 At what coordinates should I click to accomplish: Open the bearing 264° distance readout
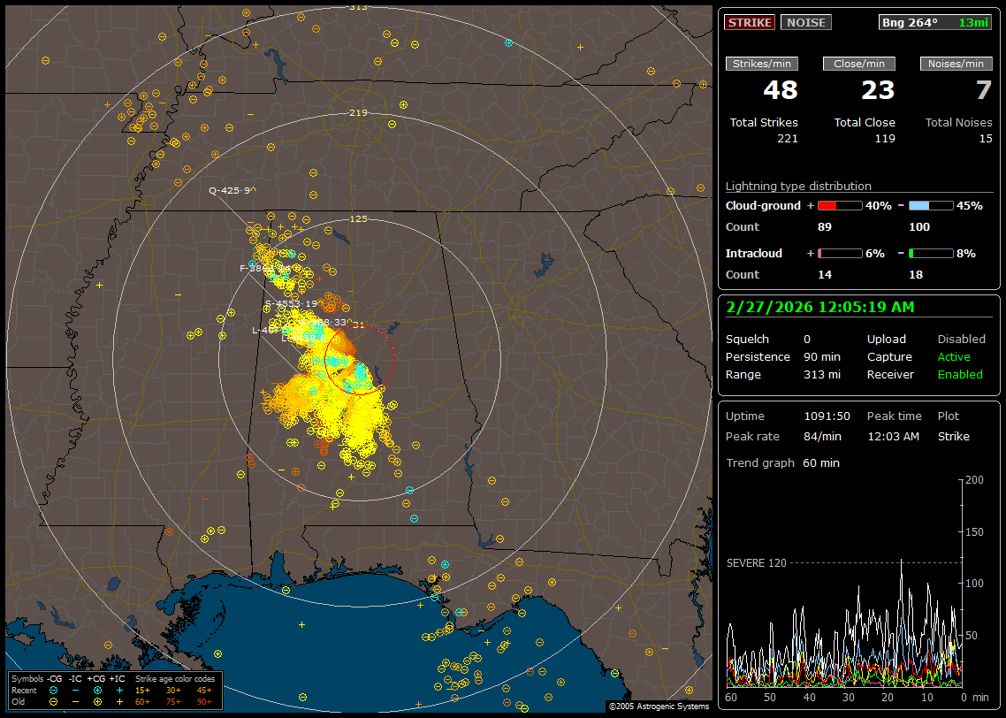pyautogui.click(x=935, y=22)
